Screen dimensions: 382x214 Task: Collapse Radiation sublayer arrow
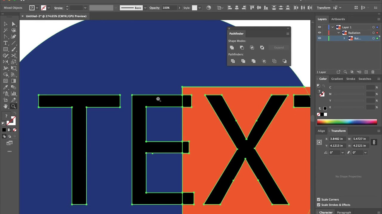pos(338,33)
